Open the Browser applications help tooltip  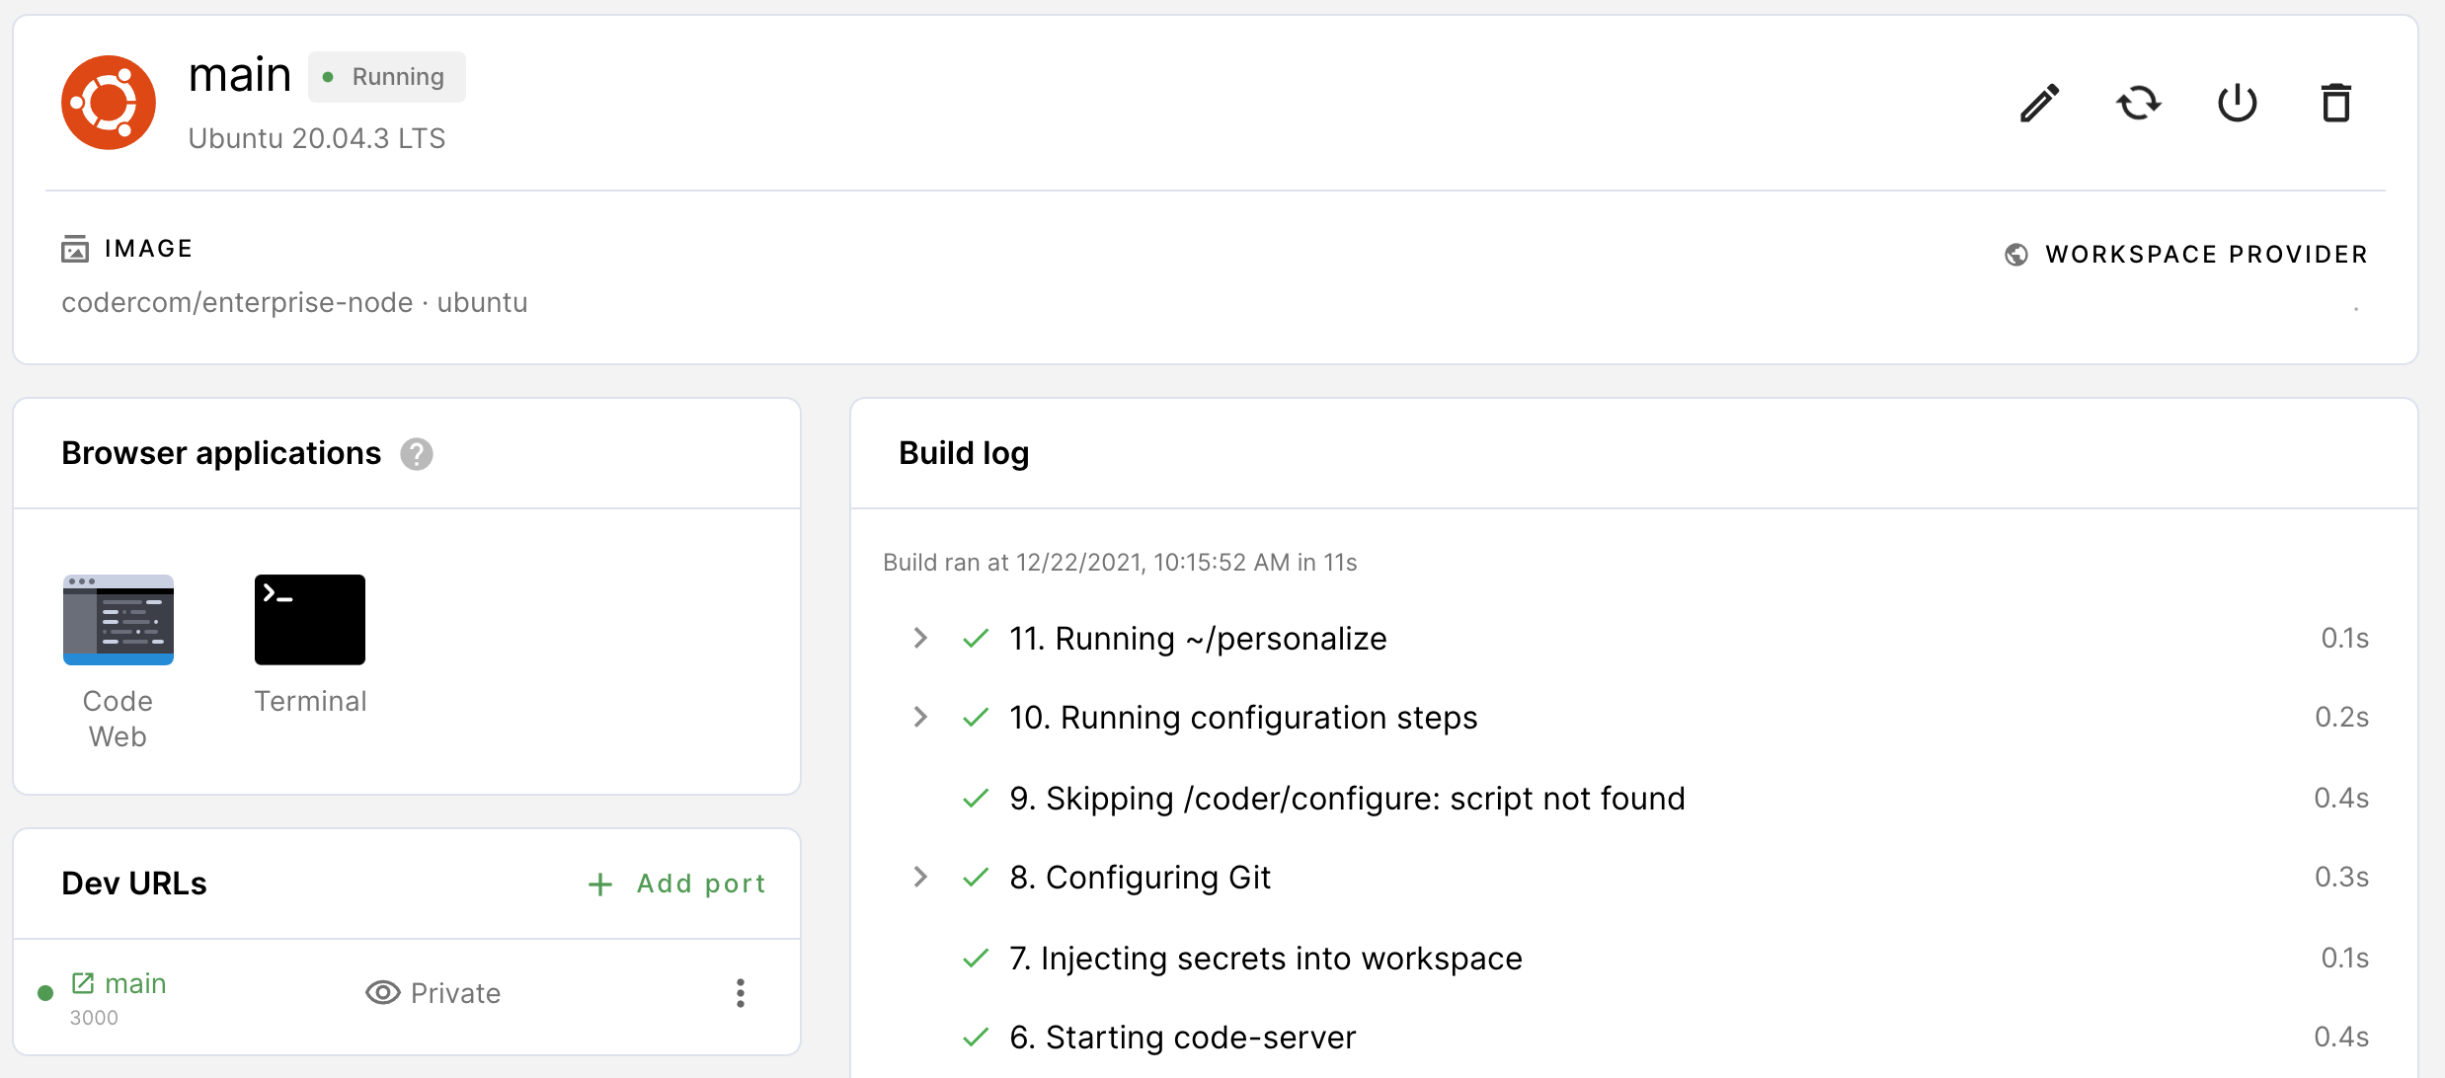[417, 453]
